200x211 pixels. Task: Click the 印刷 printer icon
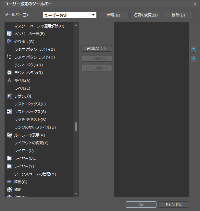pyautogui.click(x=9, y=190)
